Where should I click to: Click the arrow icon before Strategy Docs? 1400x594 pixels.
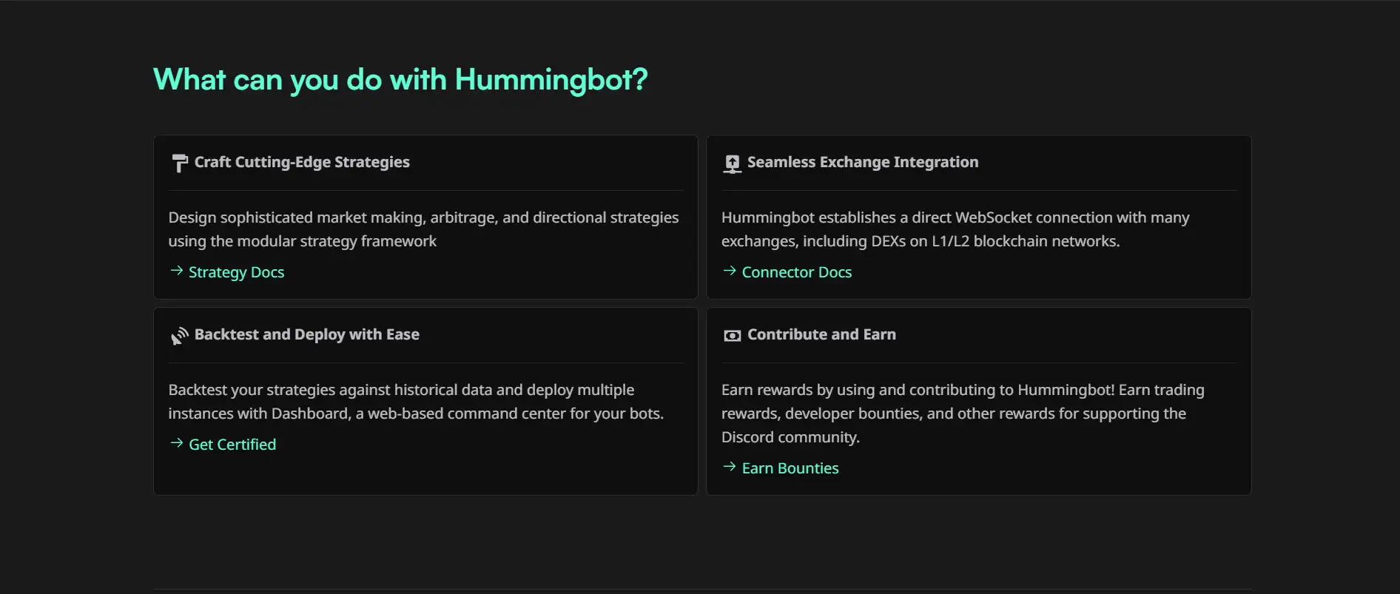point(176,271)
